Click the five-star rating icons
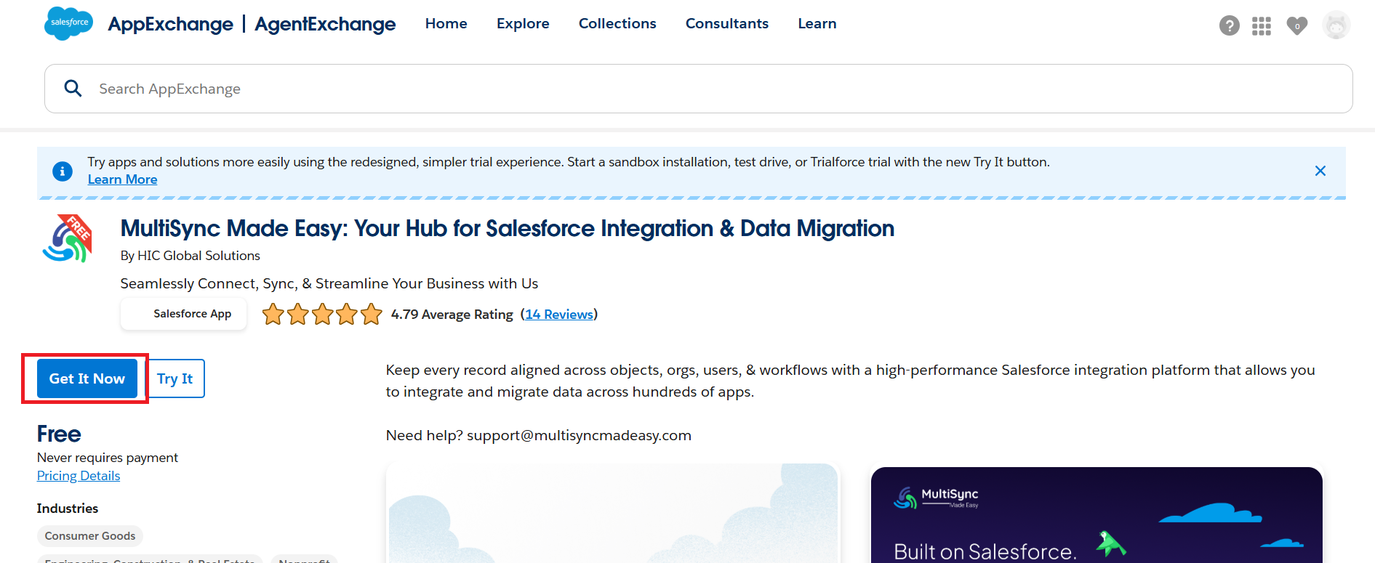1375x563 pixels. (x=322, y=314)
